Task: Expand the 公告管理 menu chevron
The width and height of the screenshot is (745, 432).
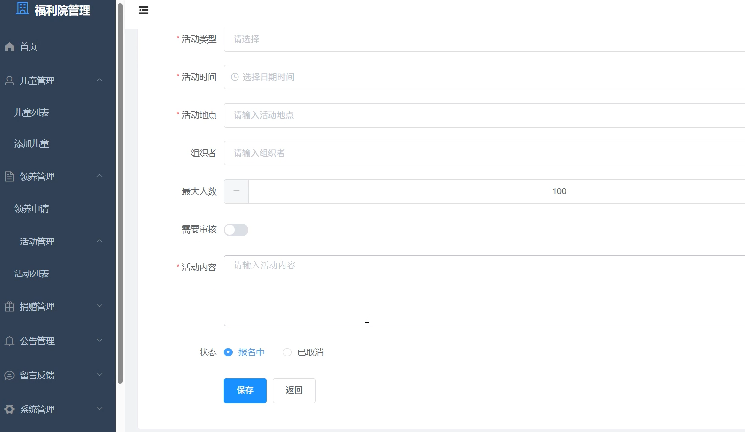Action: point(99,340)
